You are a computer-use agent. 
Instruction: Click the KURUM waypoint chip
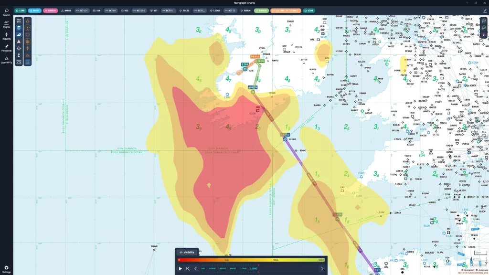point(245,11)
